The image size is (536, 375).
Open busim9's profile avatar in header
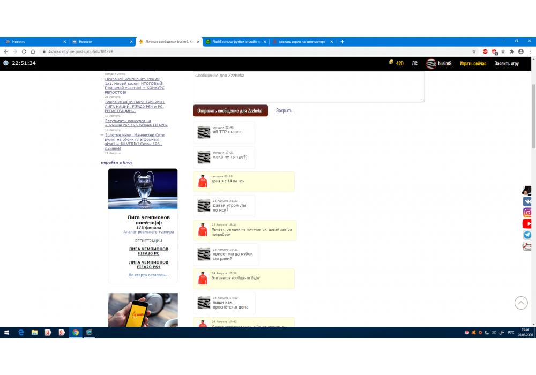(x=431, y=64)
